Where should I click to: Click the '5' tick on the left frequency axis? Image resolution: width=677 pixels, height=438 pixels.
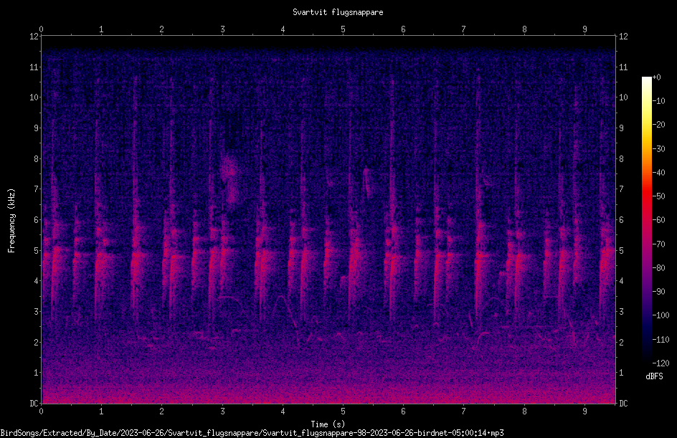pyautogui.click(x=37, y=251)
